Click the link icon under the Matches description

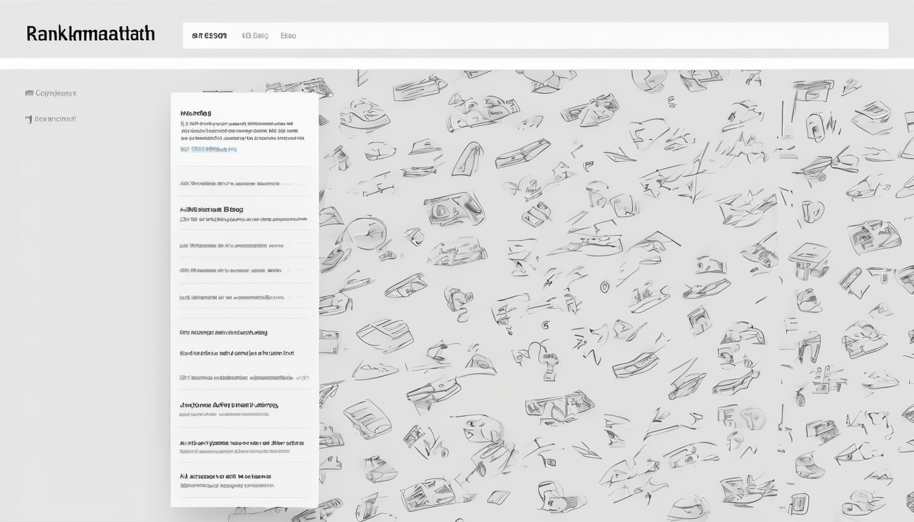pos(184,149)
